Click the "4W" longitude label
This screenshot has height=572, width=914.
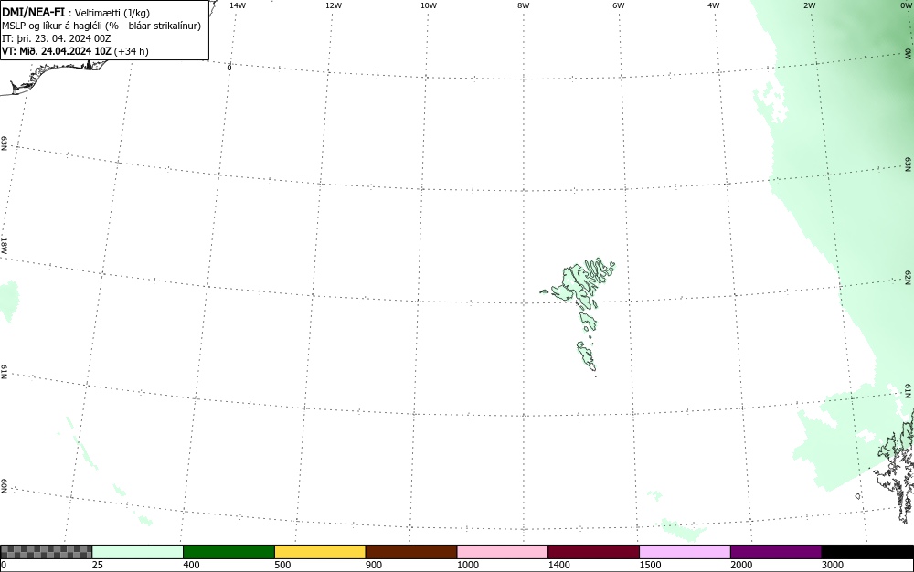point(714,5)
